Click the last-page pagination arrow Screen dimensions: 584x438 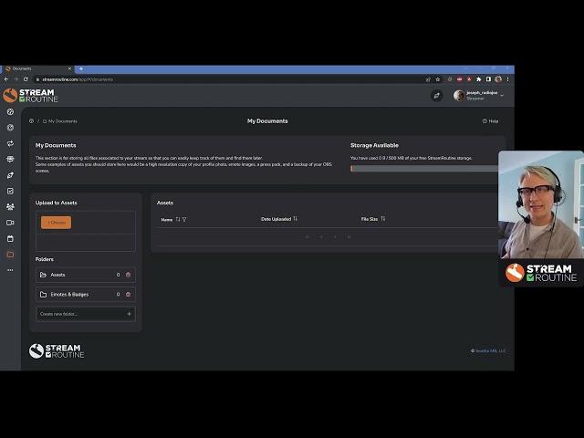point(349,237)
